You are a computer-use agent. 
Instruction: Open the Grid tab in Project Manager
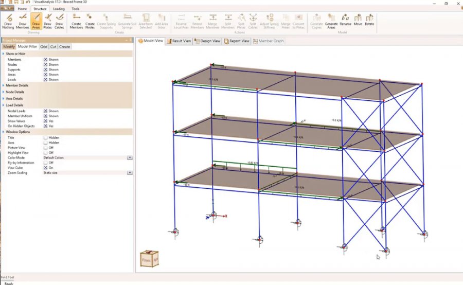44,47
